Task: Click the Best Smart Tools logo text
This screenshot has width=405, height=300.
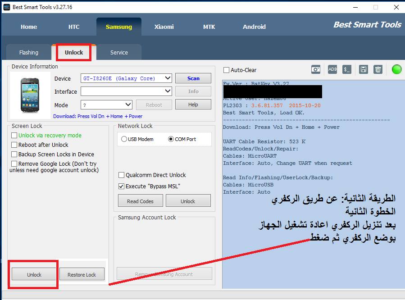Action: pos(367,24)
